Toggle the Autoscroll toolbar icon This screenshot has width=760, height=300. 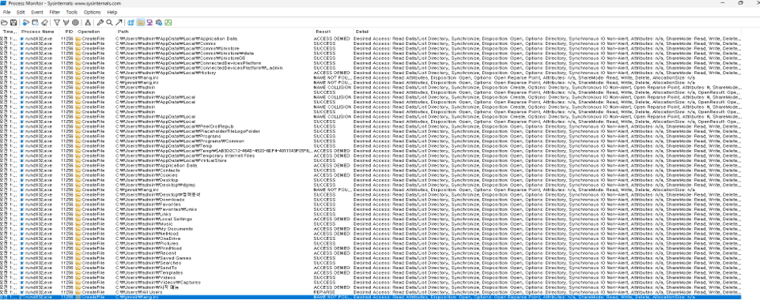(x=36, y=22)
